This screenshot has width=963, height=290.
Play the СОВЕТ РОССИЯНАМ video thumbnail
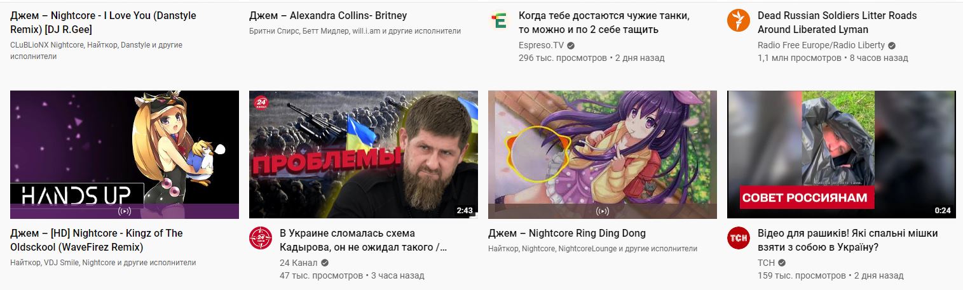coord(842,155)
